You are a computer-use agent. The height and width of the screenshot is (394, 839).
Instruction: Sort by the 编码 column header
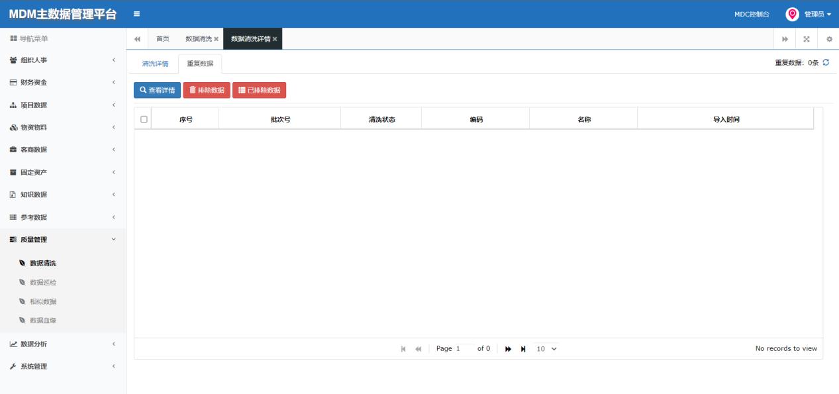[x=476, y=119]
